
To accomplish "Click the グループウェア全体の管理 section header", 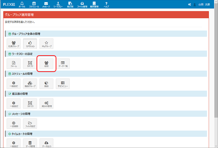I will tap(106, 34).
